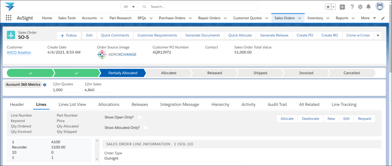The image size is (392, 166).
Task: Select the Partially Allocated path stage
Action: click(123, 73)
